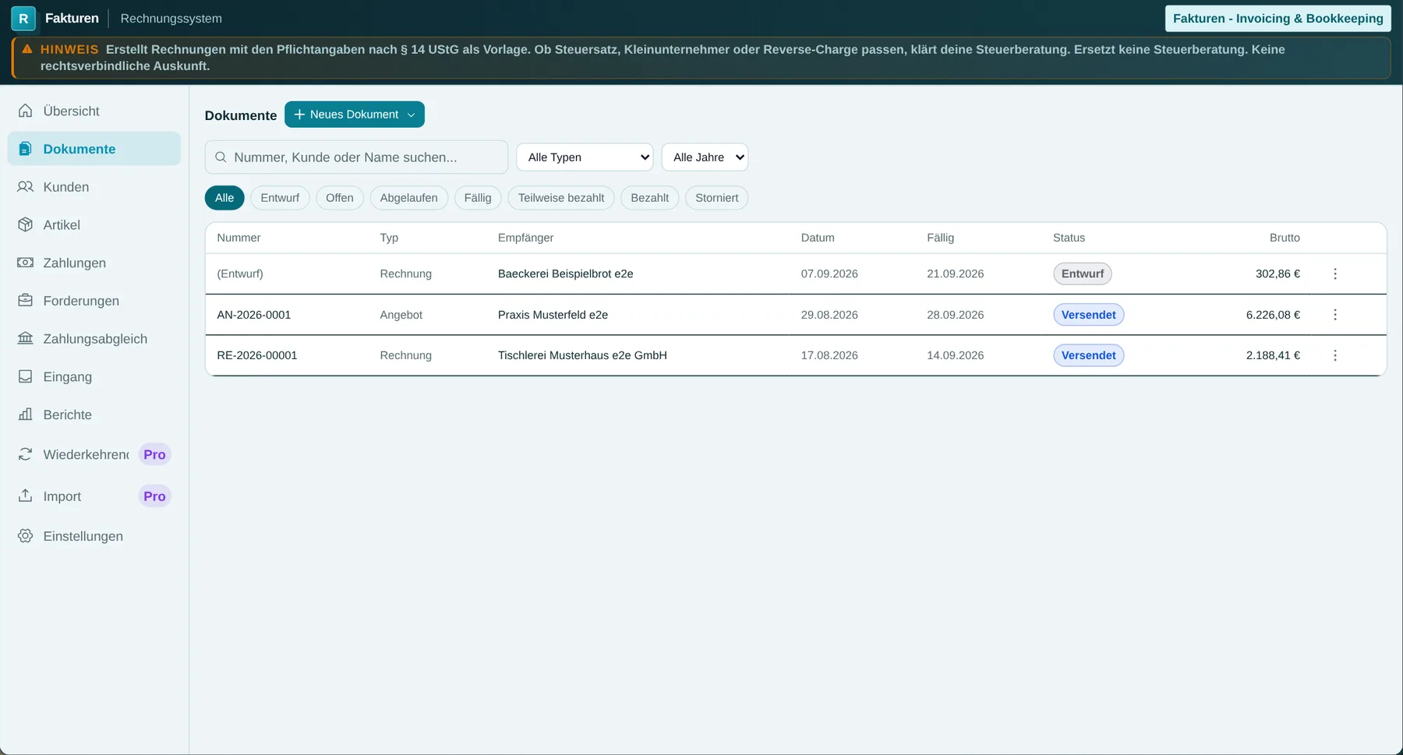The height and width of the screenshot is (755, 1403).
Task: Click the Datum column header
Action: (818, 238)
